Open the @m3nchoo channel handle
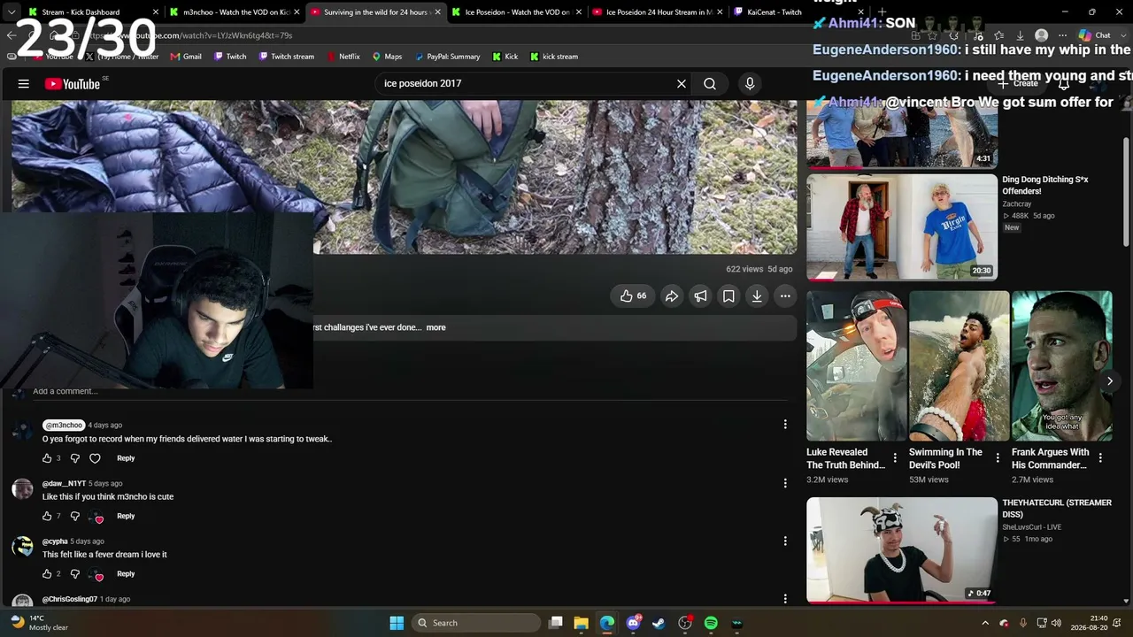Image resolution: width=1133 pixels, height=637 pixels. click(x=64, y=426)
